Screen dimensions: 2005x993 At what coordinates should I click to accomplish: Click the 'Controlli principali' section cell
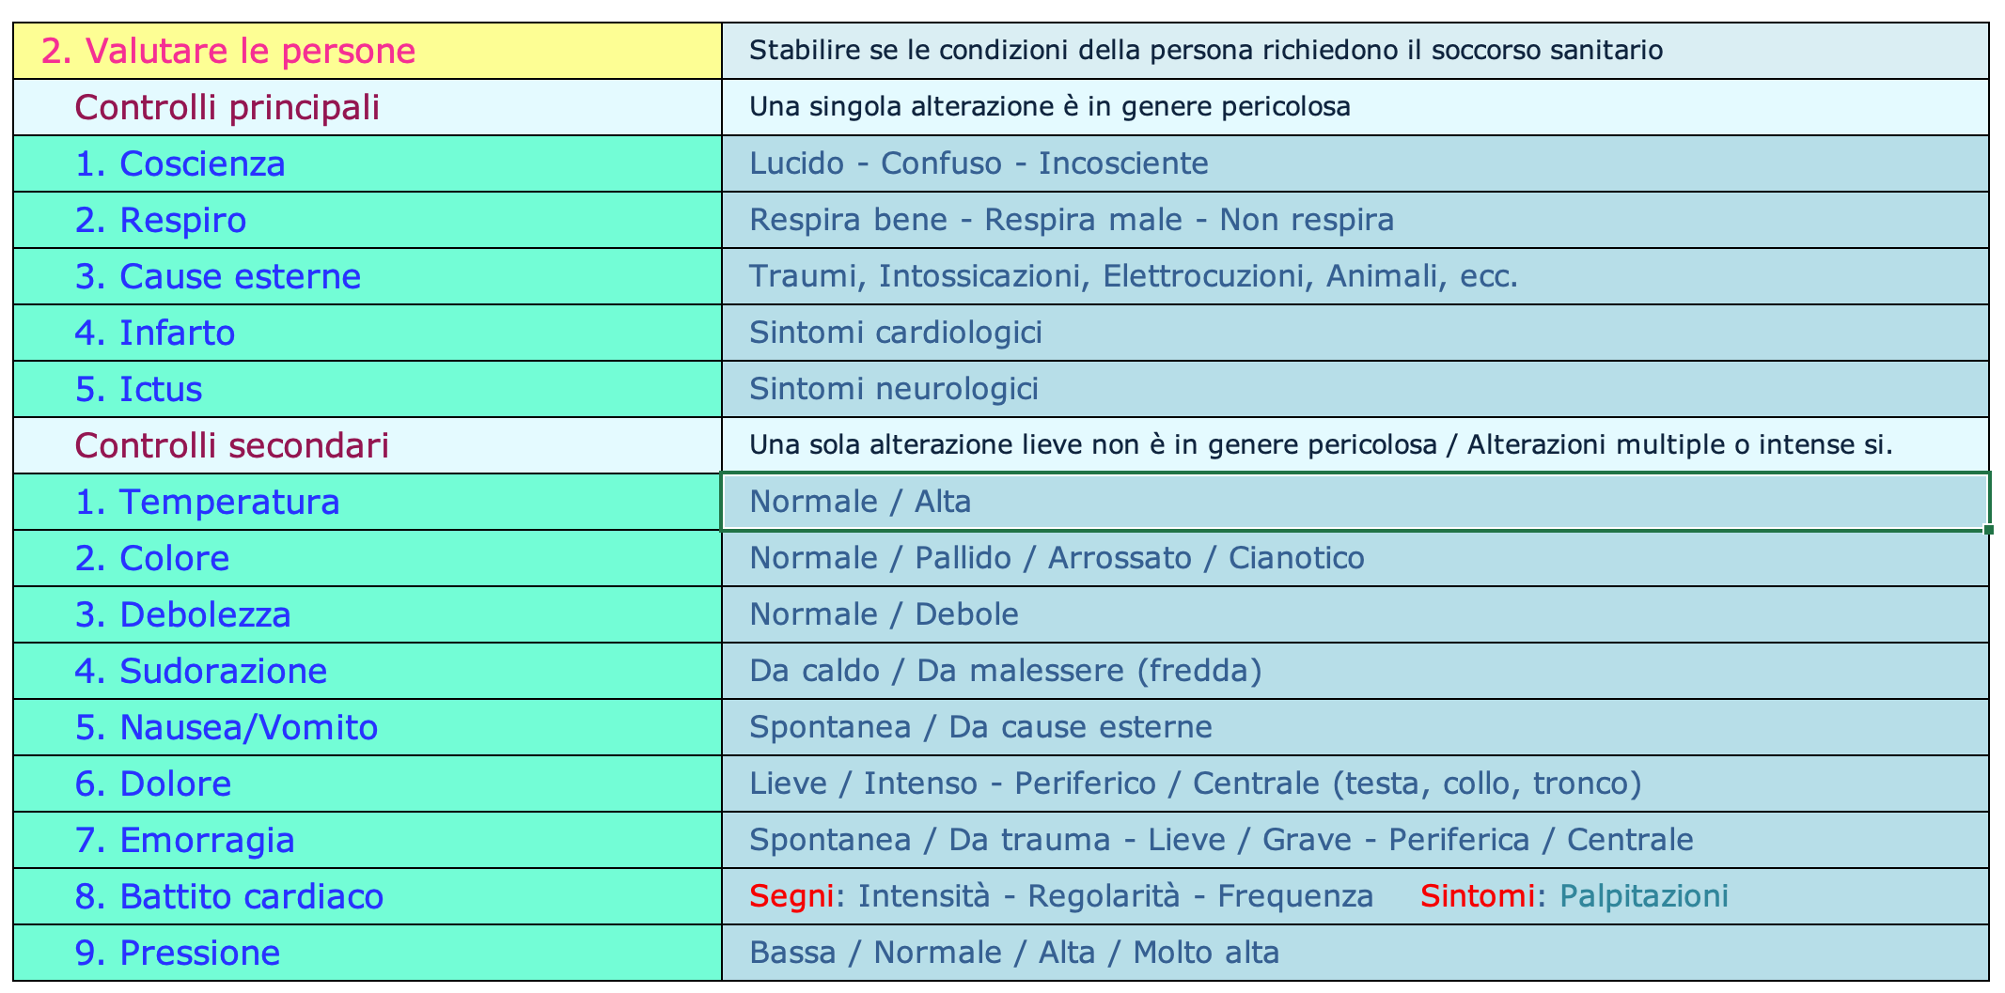tap(367, 107)
